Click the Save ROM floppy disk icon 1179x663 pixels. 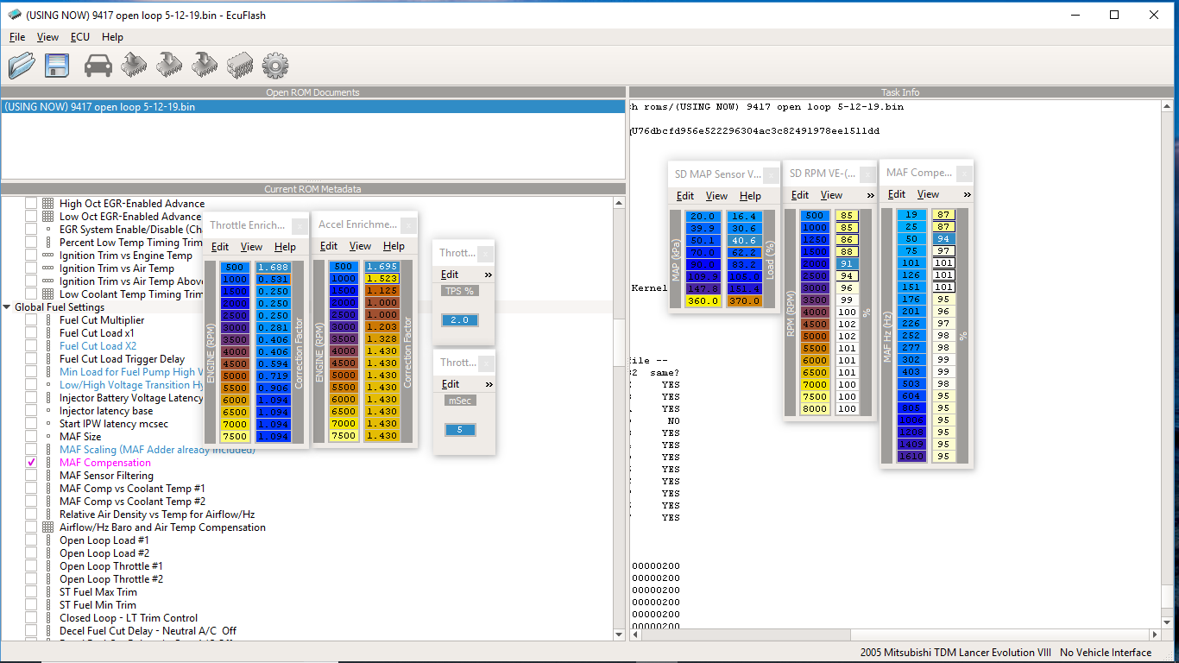click(x=57, y=65)
